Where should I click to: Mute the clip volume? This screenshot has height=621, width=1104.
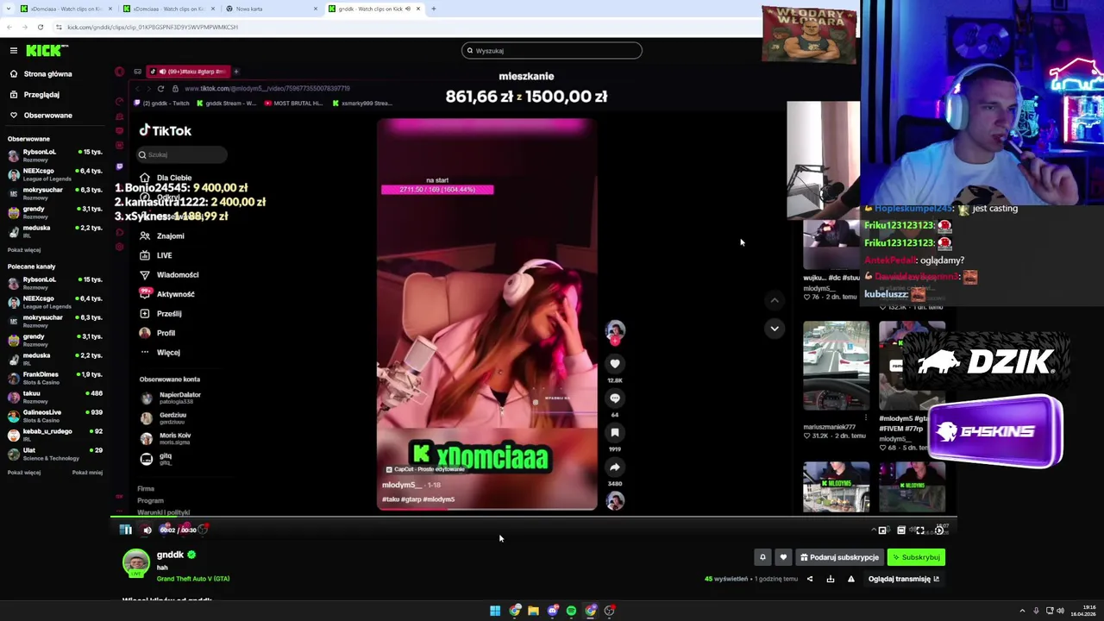click(147, 530)
